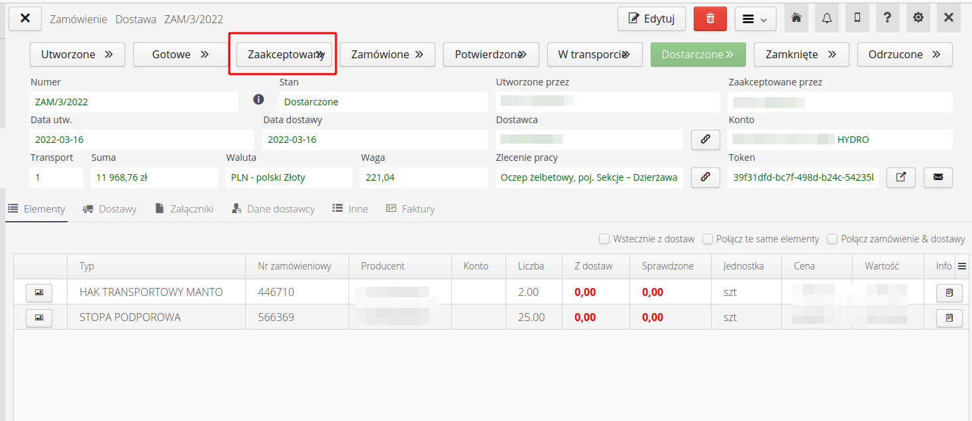
Task: Open the table columns menu icon
Action: [963, 265]
